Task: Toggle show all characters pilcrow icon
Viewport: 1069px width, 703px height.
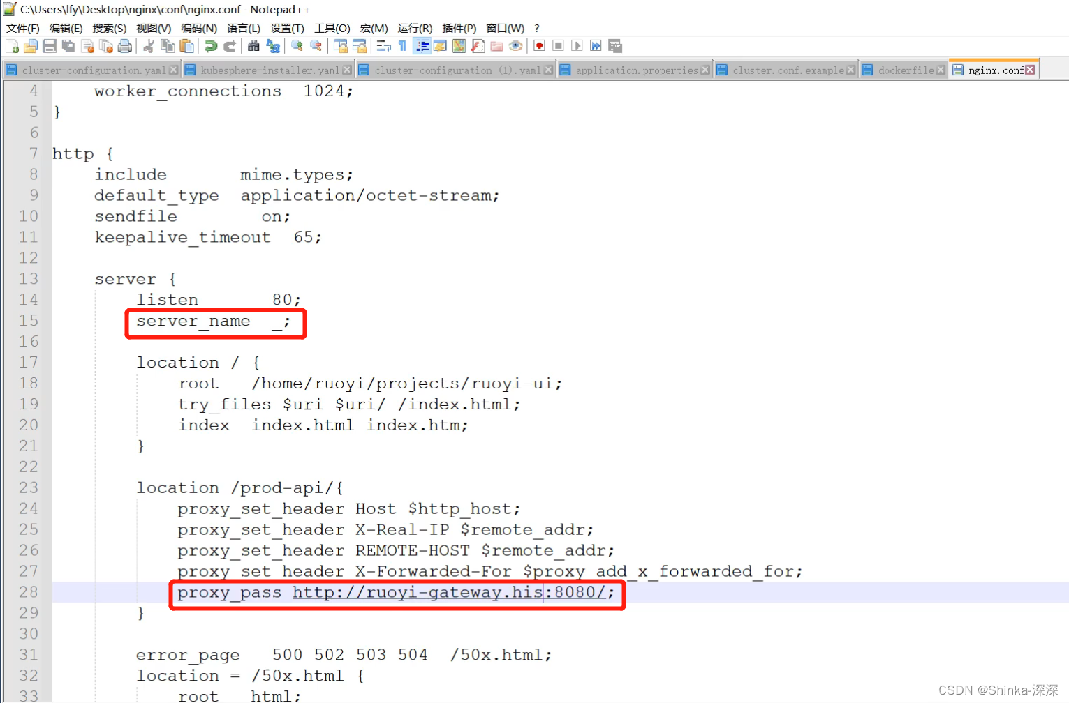Action: [402, 46]
